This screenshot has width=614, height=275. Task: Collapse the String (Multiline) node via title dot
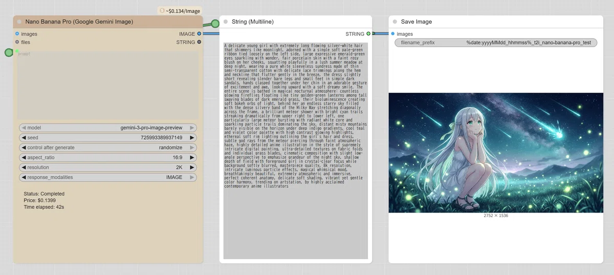(226, 22)
